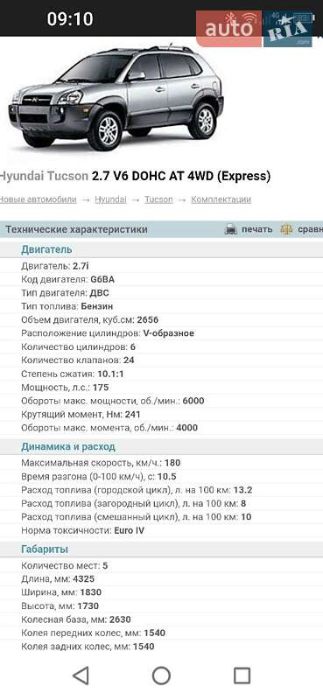Click the Колея передних колес 1540 row
This screenshot has height=700, width=323.
[161, 633]
